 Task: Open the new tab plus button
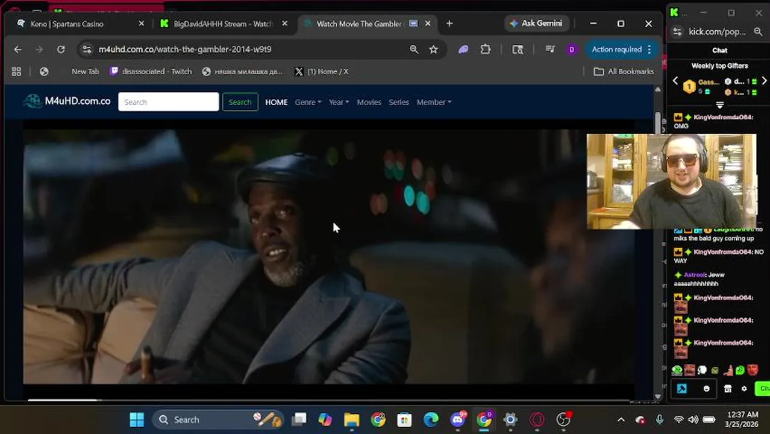[x=449, y=24]
